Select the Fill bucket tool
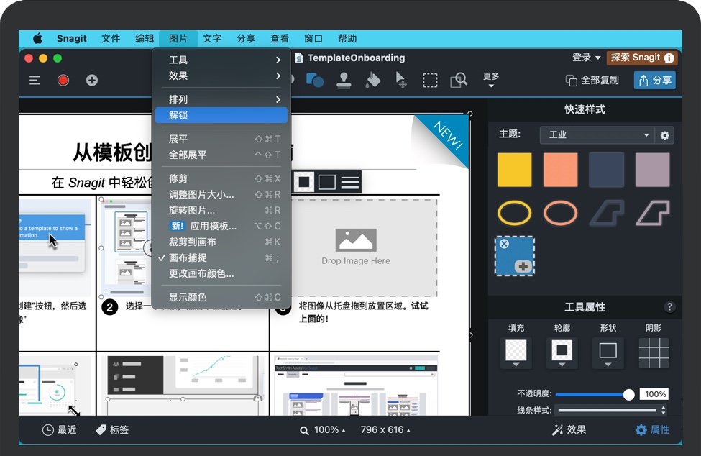The height and width of the screenshot is (456, 701). (x=372, y=81)
